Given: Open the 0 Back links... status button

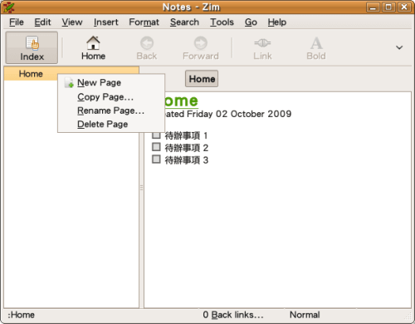Looking at the screenshot, I should (x=233, y=315).
